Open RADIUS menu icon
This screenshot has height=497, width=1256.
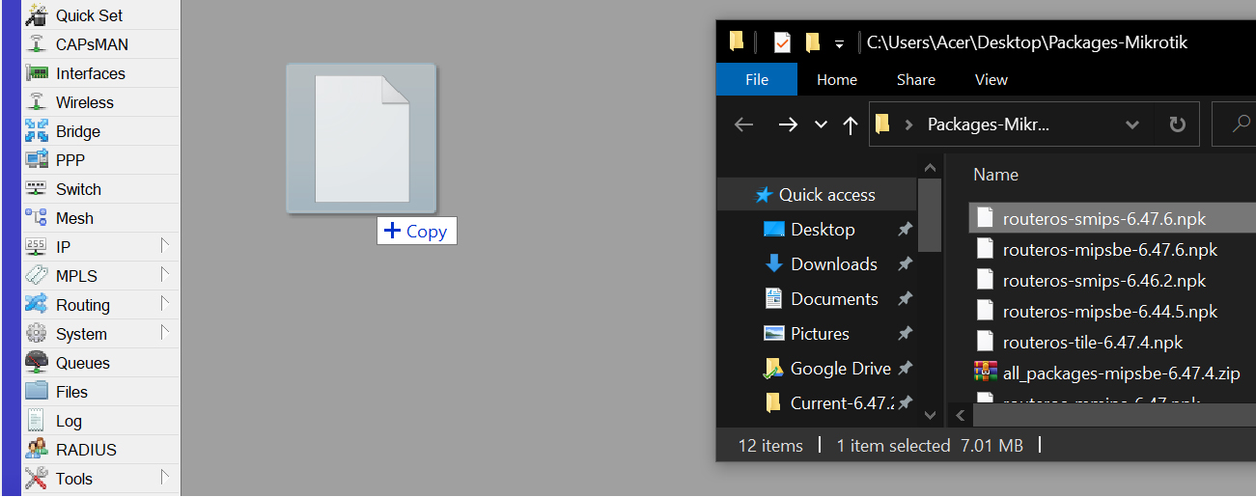pos(37,450)
